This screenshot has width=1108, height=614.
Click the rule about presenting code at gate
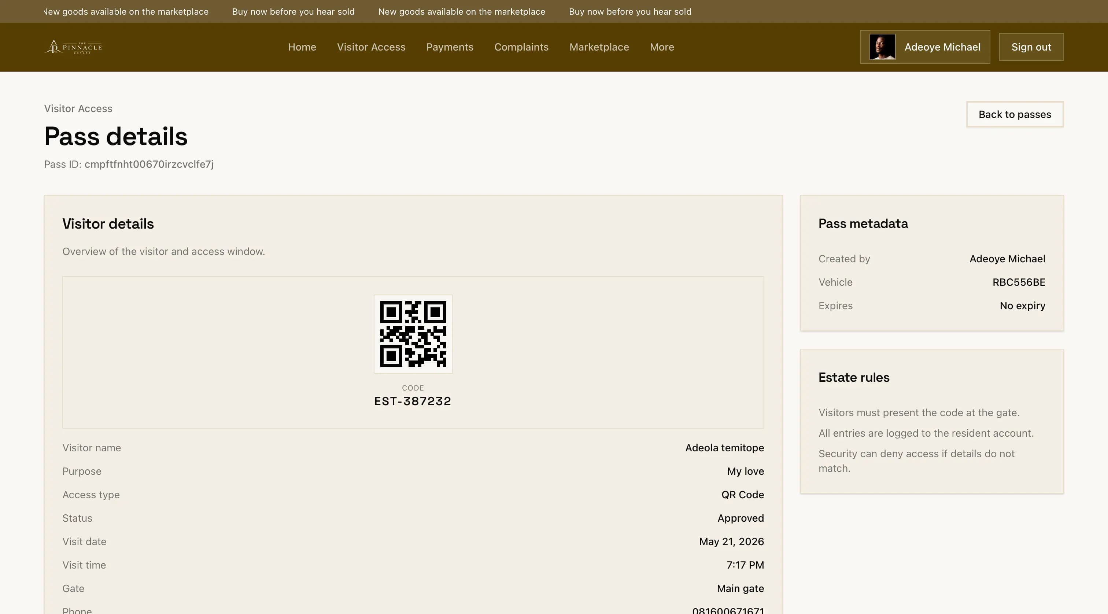point(919,413)
